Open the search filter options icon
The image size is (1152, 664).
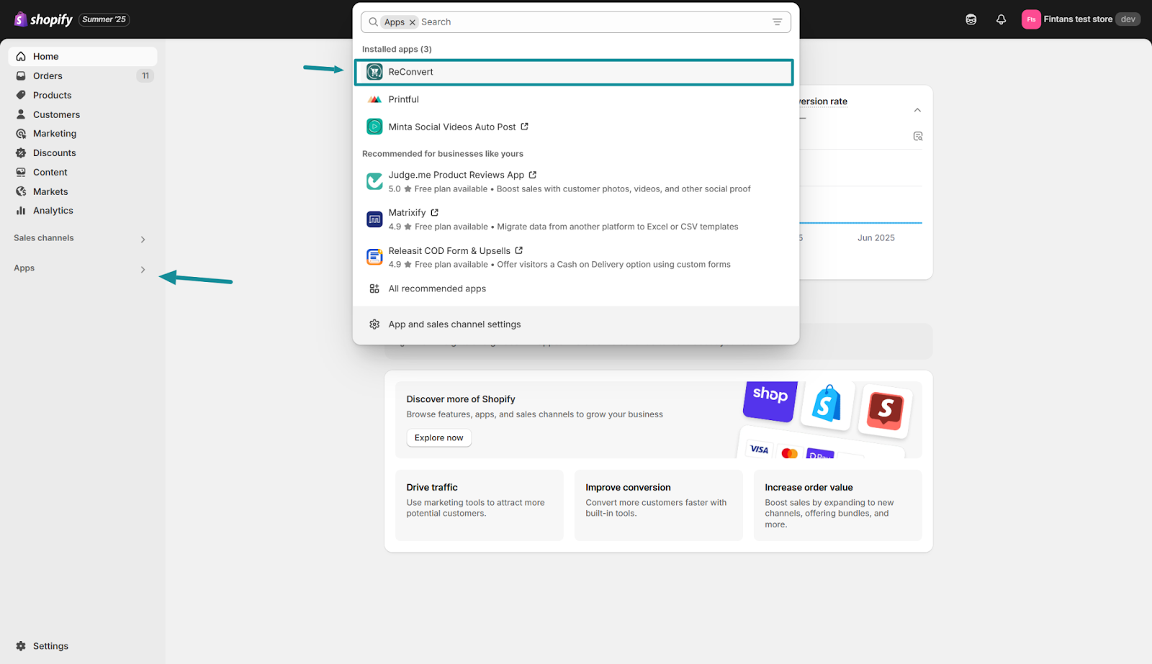point(778,22)
